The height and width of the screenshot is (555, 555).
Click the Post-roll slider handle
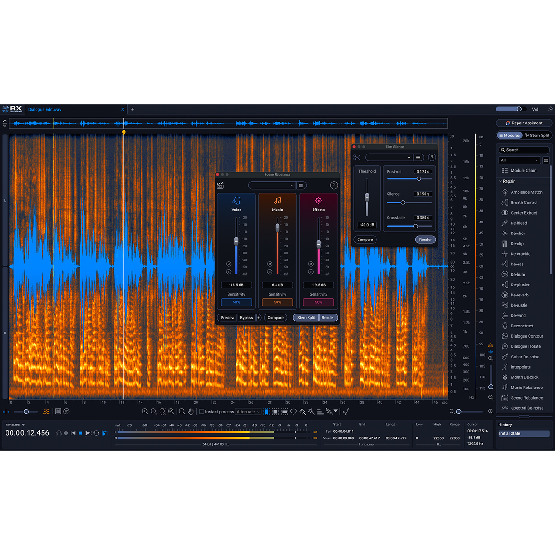[x=419, y=179]
